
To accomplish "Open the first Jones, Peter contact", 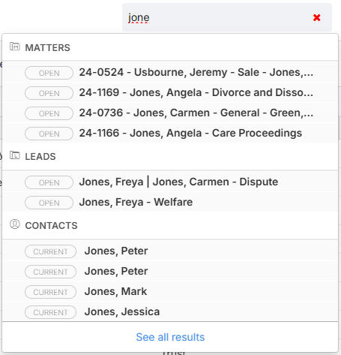I will click(170, 251).
